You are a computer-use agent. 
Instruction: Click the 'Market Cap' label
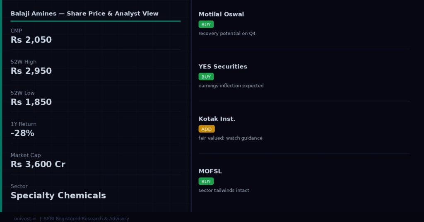[26, 155]
